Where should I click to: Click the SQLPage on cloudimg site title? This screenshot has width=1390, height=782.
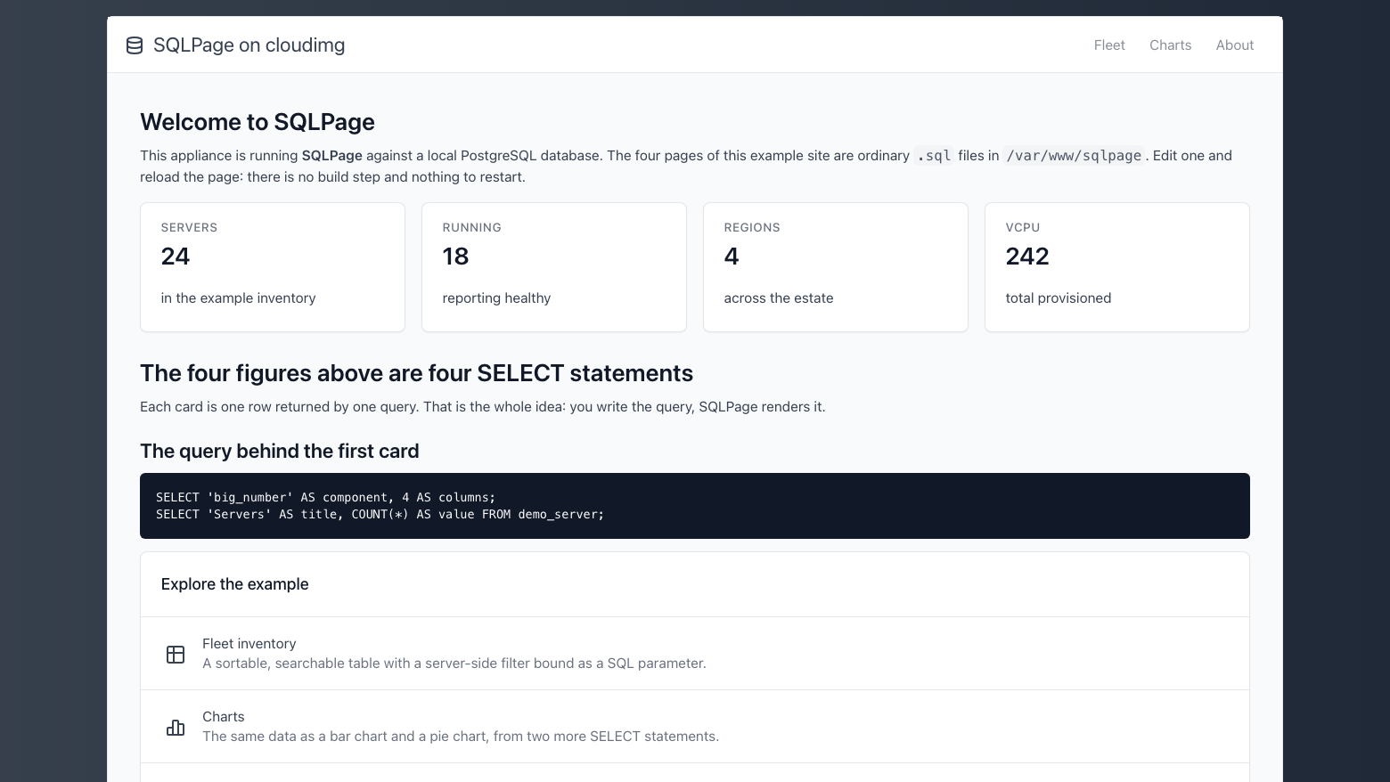click(x=249, y=45)
